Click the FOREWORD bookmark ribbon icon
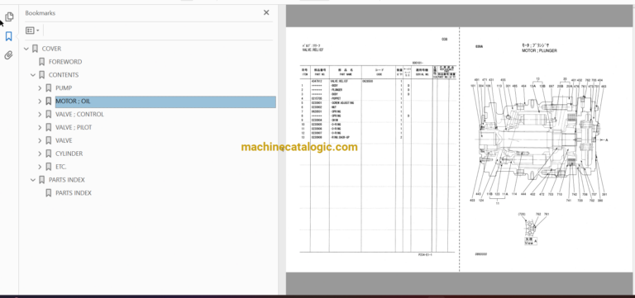This screenshot has width=635, height=298. [x=41, y=62]
